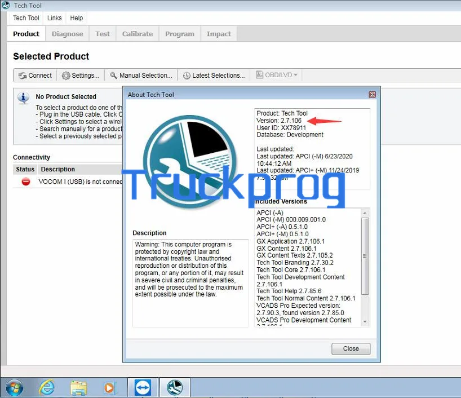Select the Tech Tool Branding 2.7.30.2 entry
Image resolution: width=461 pixels, height=398 pixels.
[x=295, y=262]
